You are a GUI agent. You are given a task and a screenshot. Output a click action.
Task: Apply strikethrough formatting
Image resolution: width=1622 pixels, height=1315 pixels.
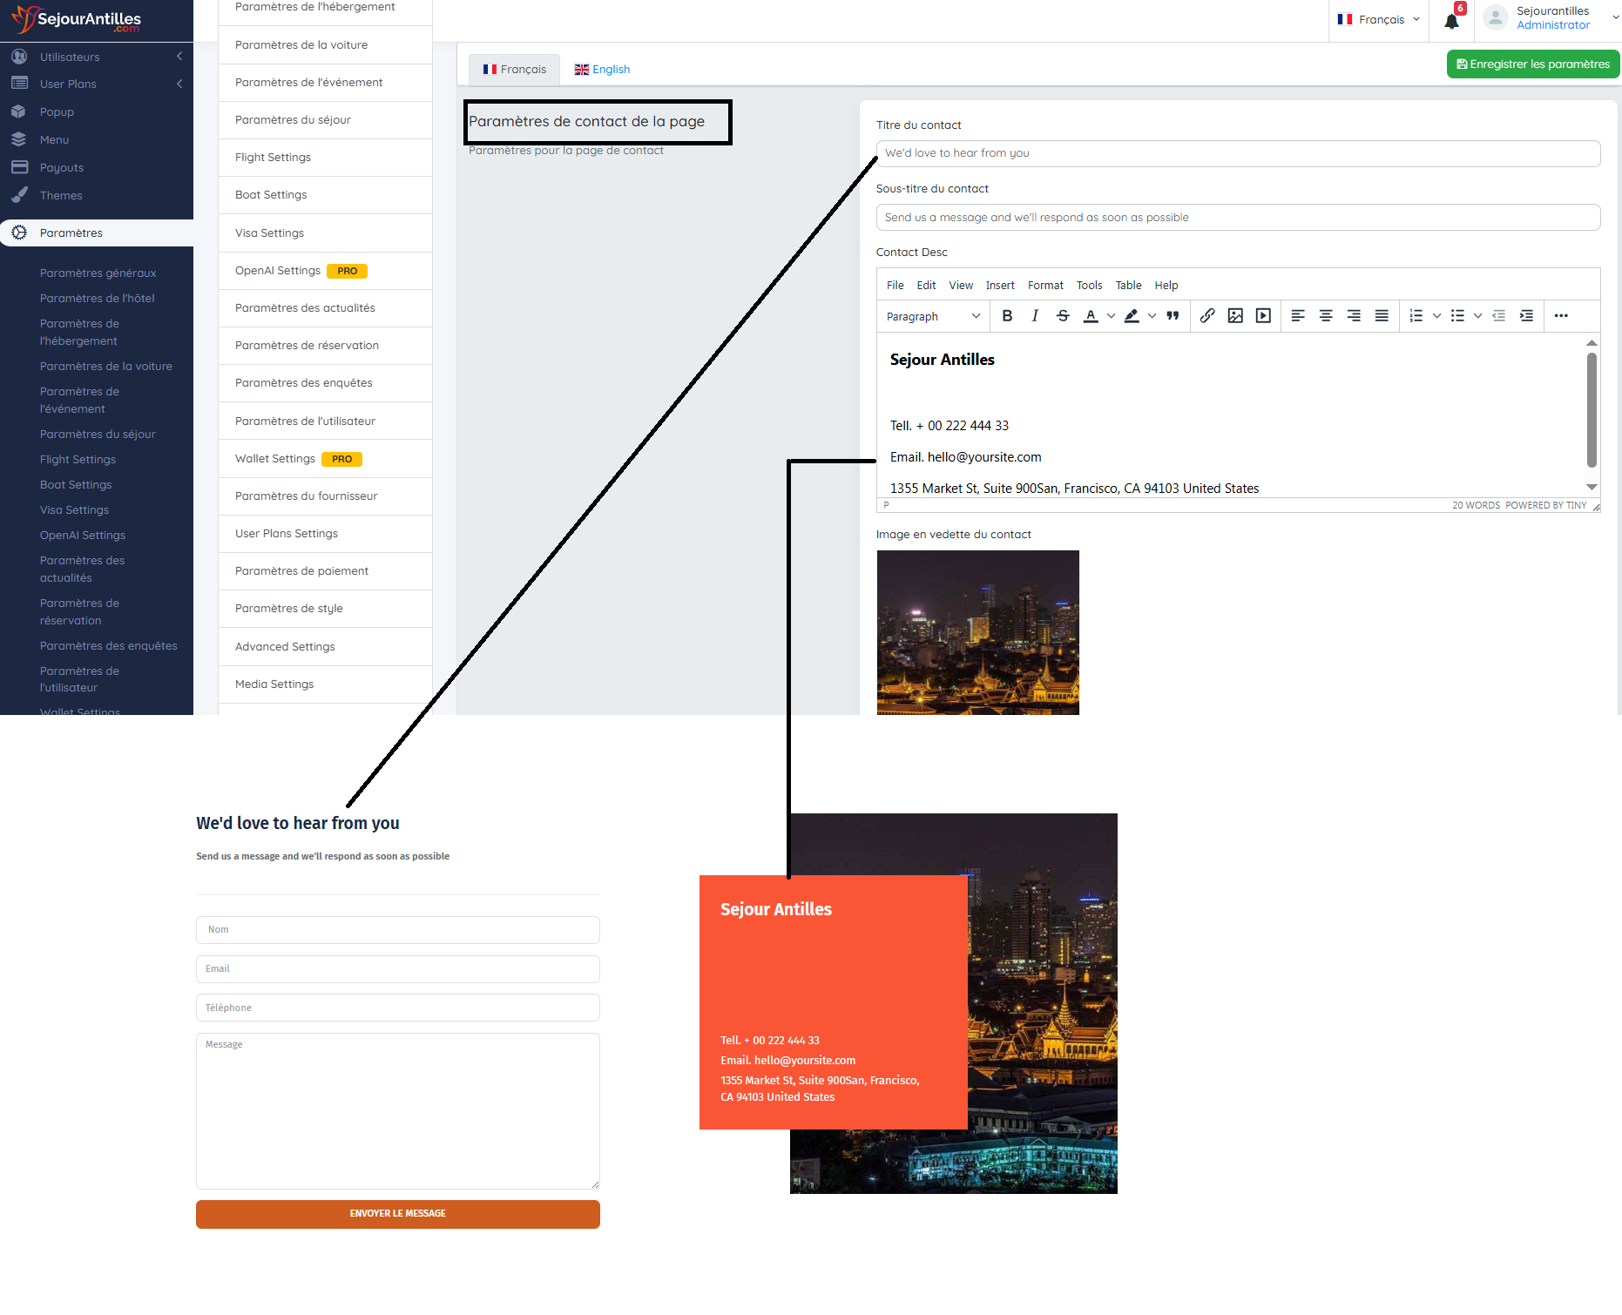(x=1063, y=316)
